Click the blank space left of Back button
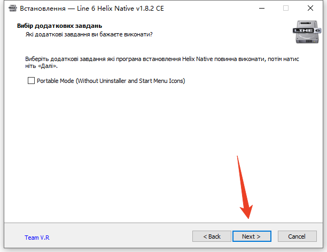 pos(123,236)
